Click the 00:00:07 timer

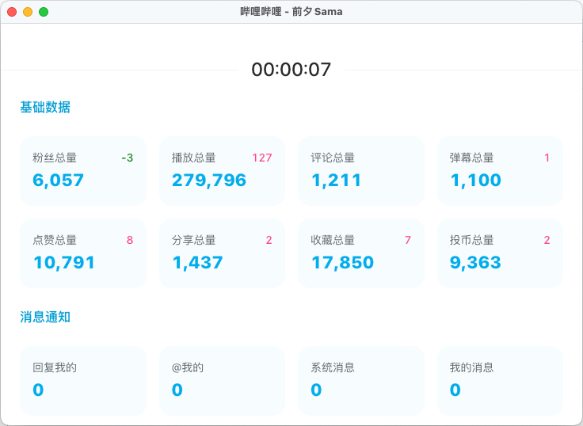[x=291, y=70]
